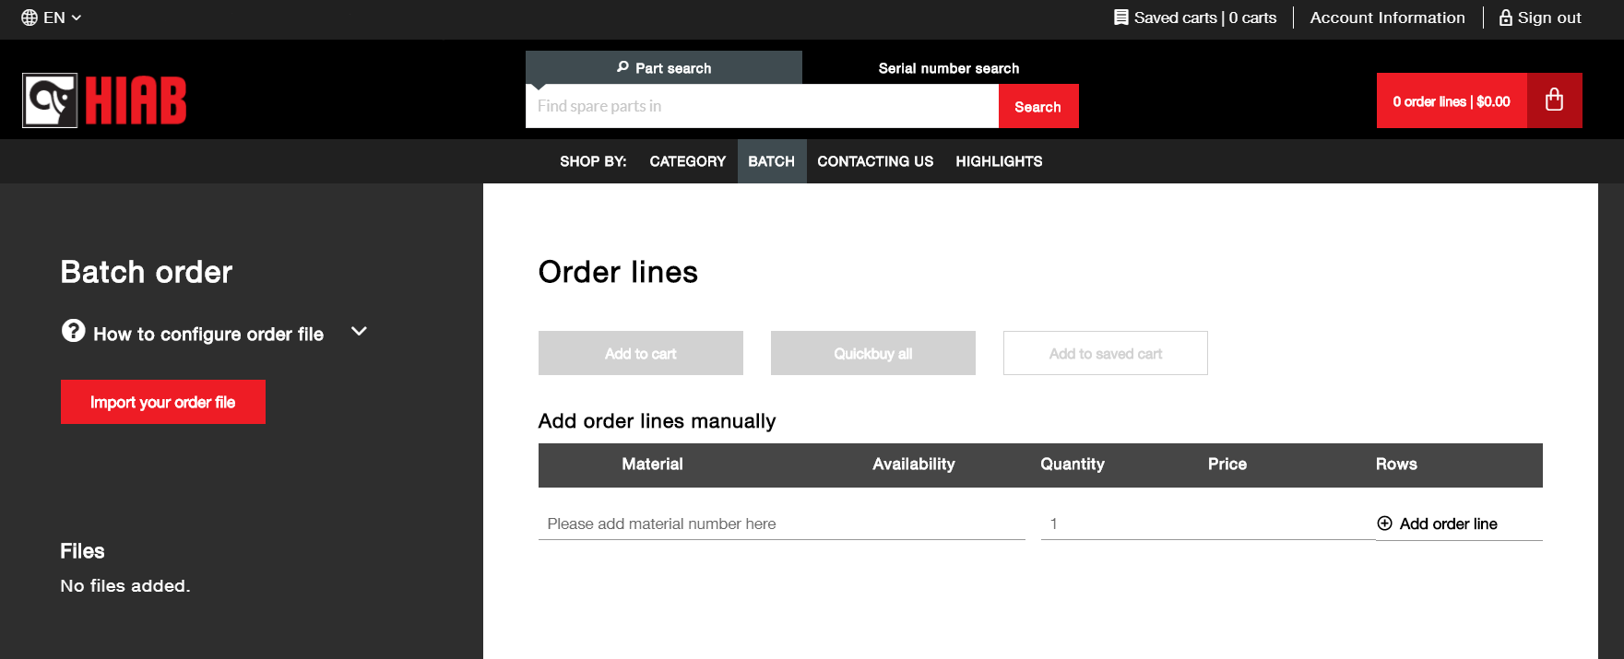Click the plus circle Add order line icon
This screenshot has width=1624, height=659.
pyautogui.click(x=1384, y=524)
